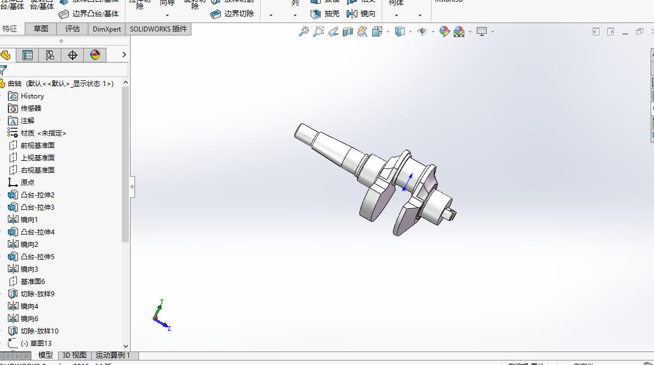
Task: Select the 前视基准面 plane
Action: pos(32,146)
